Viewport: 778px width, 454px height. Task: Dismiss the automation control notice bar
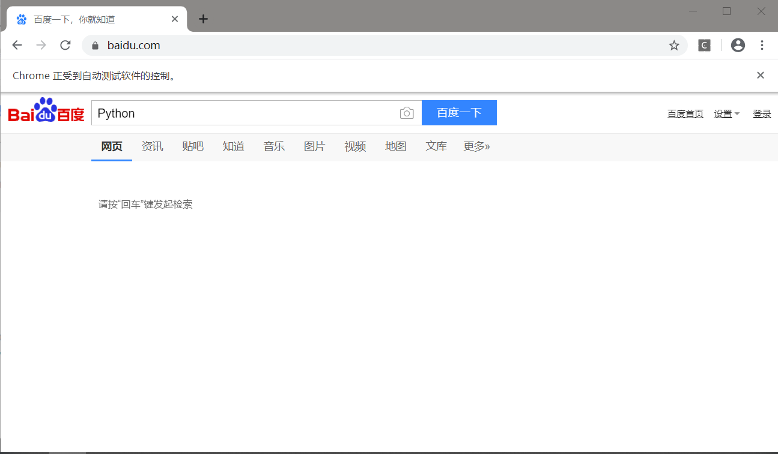[760, 75]
